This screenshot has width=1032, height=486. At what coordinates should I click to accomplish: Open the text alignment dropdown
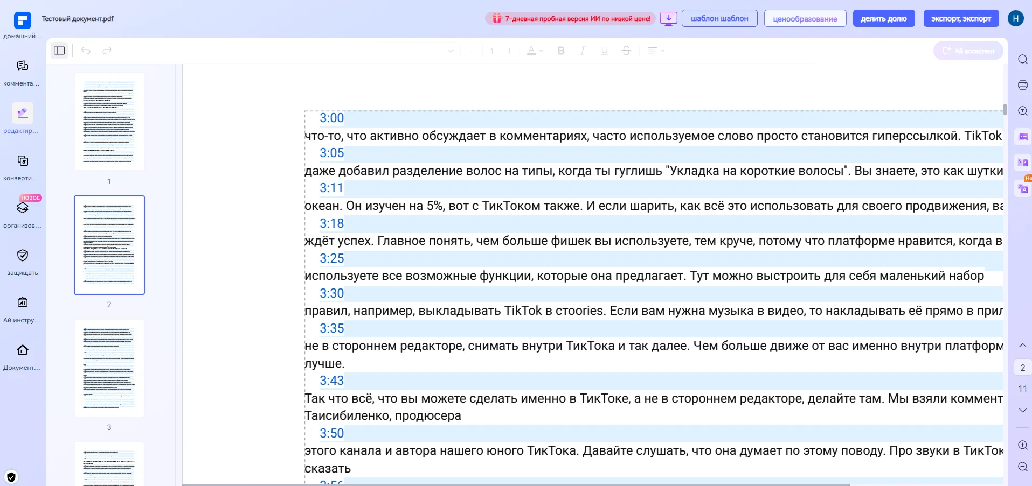pyautogui.click(x=655, y=51)
